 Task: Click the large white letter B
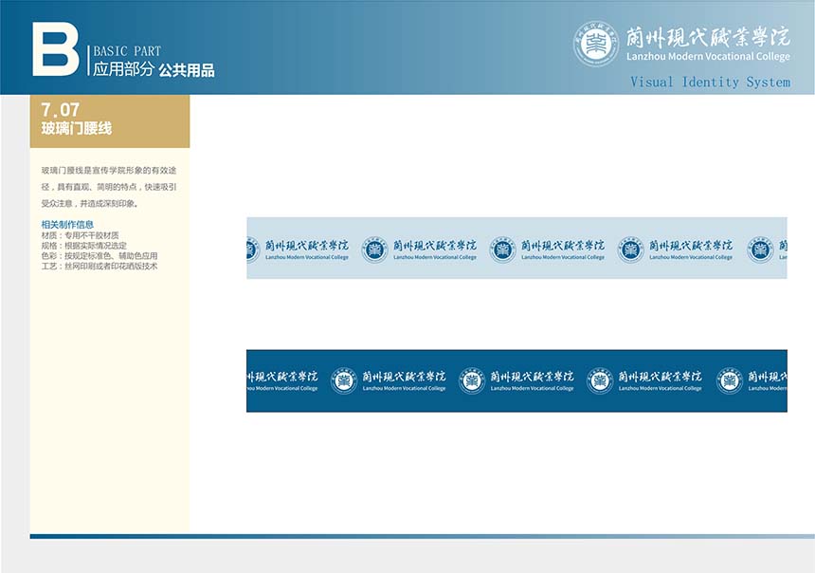(55, 47)
